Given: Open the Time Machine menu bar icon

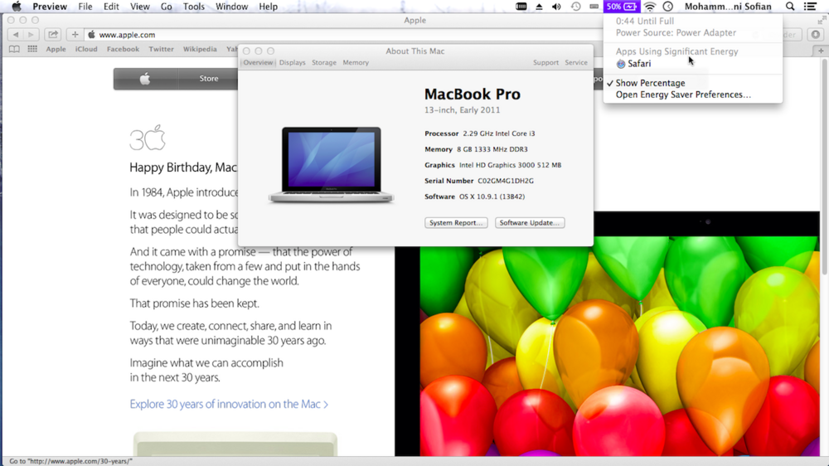Looking at the screenshot, I should click(576, 7).
